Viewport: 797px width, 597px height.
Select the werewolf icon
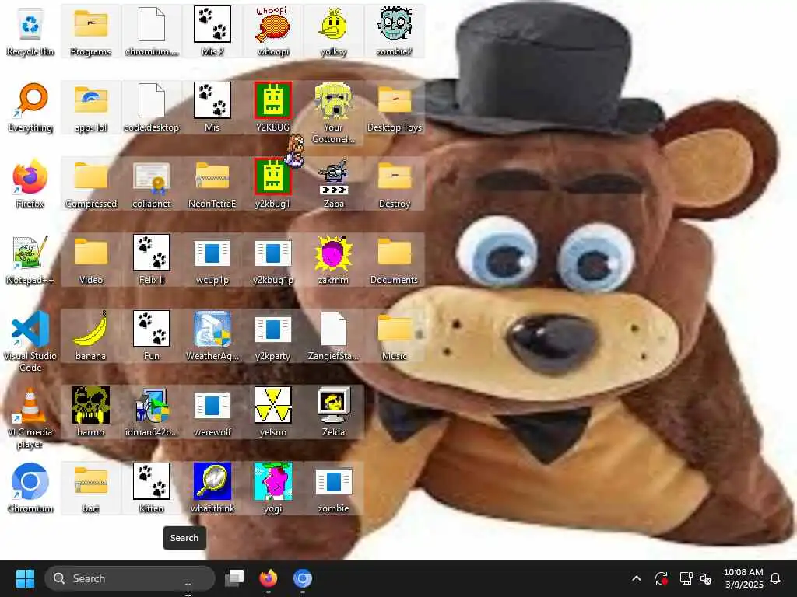tap(212, 411)
